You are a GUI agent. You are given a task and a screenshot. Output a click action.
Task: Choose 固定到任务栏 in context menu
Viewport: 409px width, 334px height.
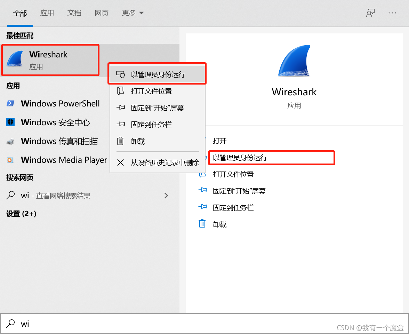pos(157,125)
